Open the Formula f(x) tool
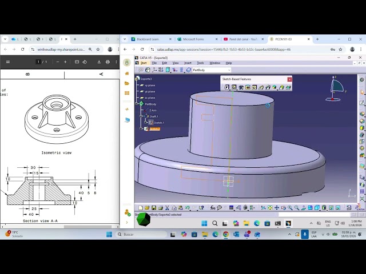The height and width of the screenshot is (274, 366). 212,208
